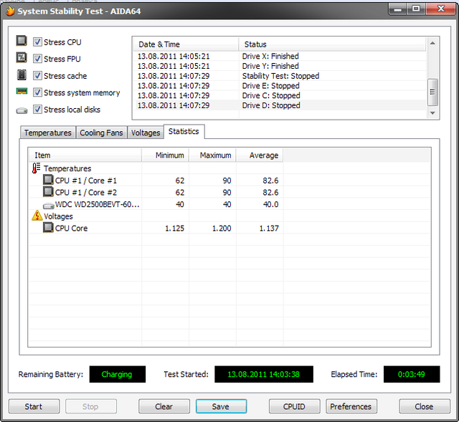Click the warning triangle icon next to Voltages
Image resolution: width=459 pixels, height=422 pixels.
click(37, 216)
